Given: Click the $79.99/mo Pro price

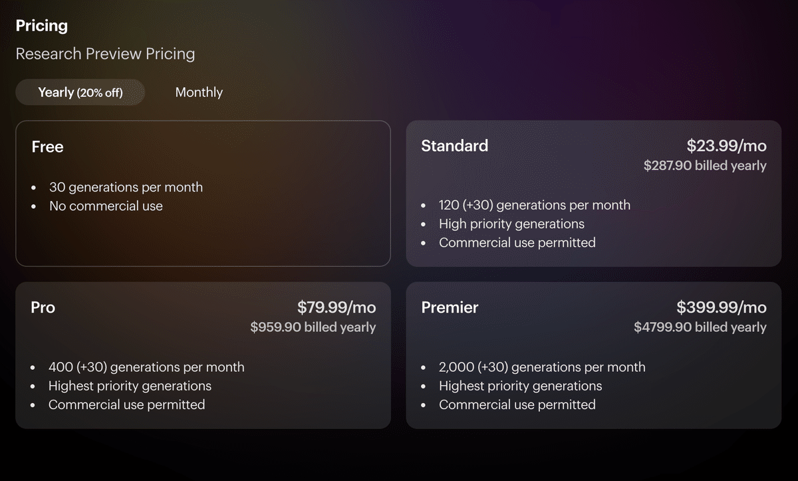Looking at the screenshot, I should coord(336,307).
